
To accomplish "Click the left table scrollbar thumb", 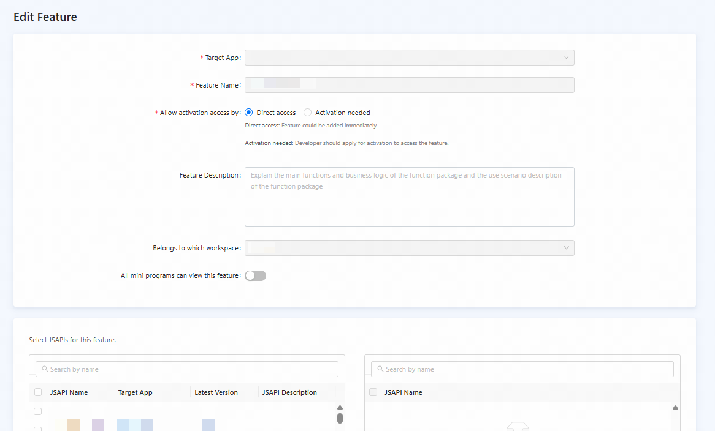I will tap(340, 418).
